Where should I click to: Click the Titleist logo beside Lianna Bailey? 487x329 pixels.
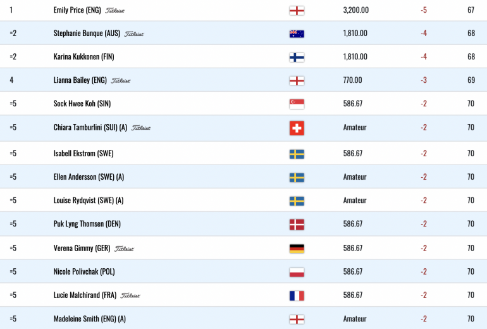pyautogui.click(x=121, y=80)
